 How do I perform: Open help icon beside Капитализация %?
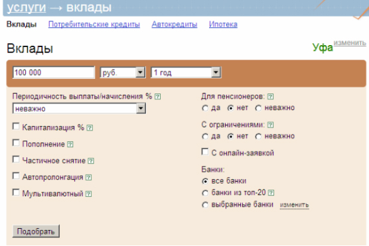coord(90,128)
